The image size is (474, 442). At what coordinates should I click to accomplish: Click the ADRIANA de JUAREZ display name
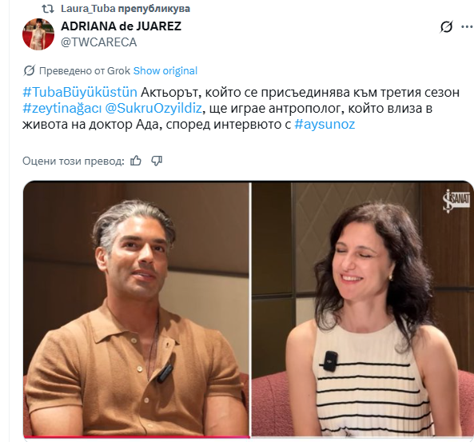(x=121, y=26)
